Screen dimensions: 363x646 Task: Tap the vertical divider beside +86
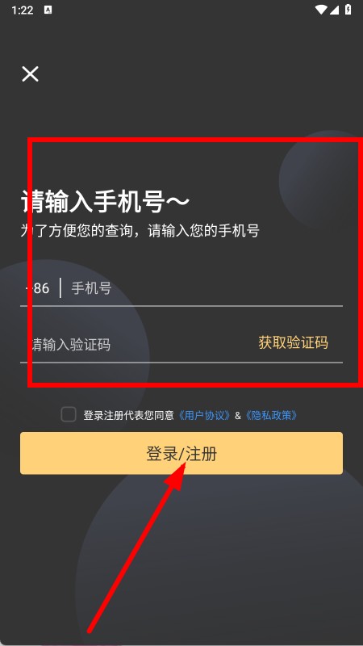pyautogui.click(x=60, y=287)
